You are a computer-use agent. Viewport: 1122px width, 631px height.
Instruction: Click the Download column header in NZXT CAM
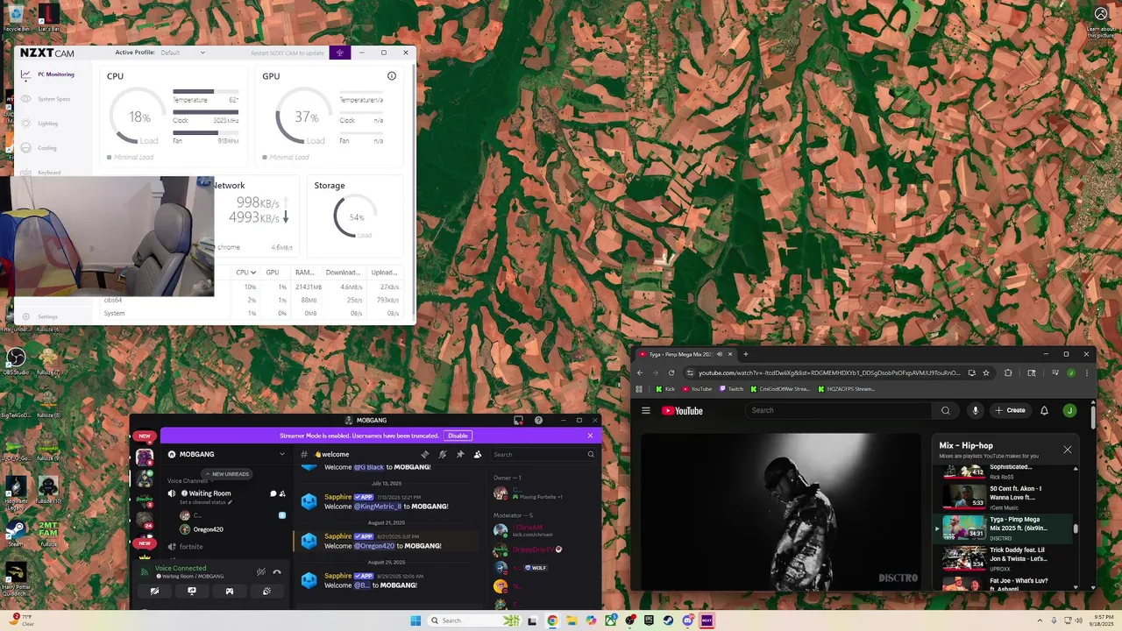pos(343,273)
